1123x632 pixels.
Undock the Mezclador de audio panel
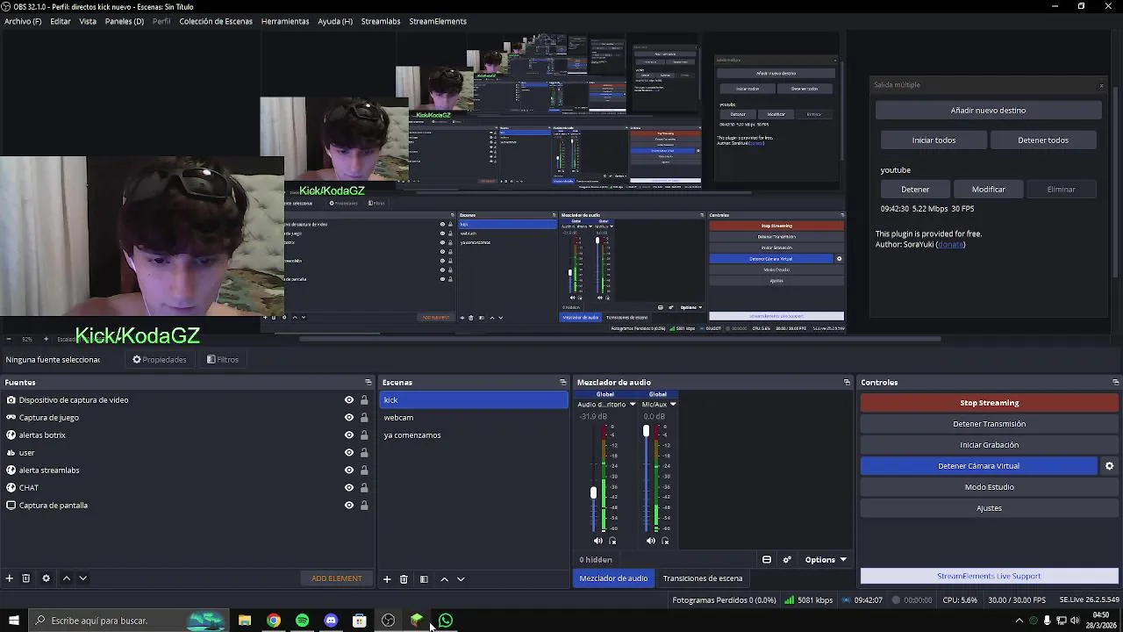pos(847,383)
